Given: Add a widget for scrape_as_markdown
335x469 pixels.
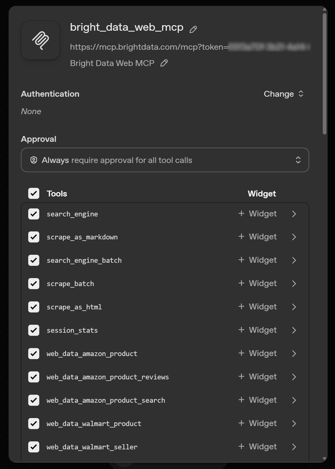Looking at the screenshot, I should (x=257, y=237).
